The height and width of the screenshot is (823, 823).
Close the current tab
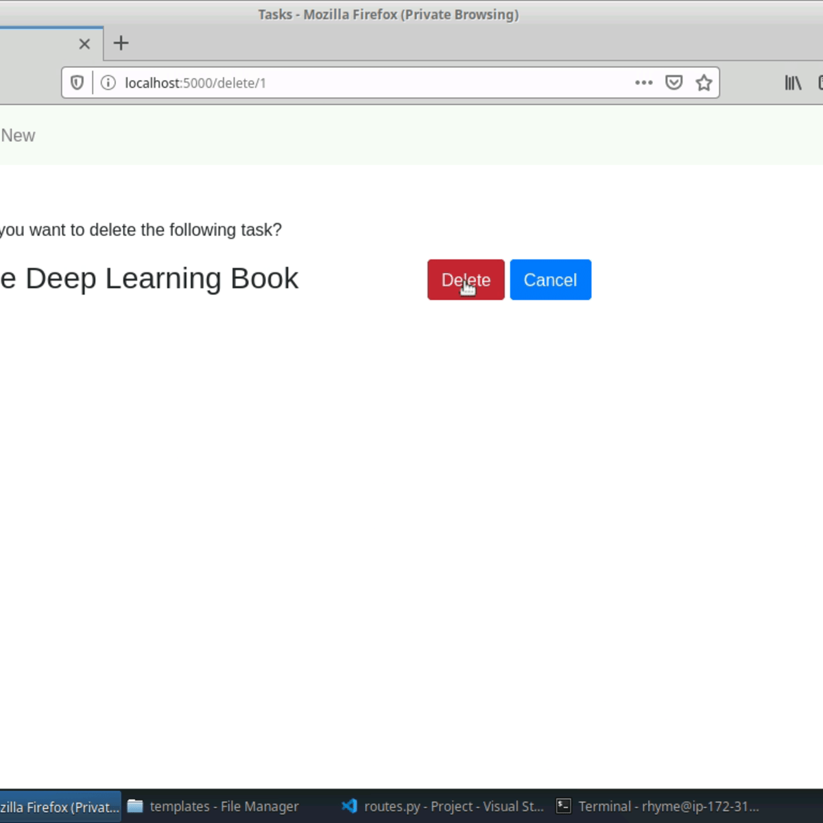pyautogui.click(x=84, y=43)
